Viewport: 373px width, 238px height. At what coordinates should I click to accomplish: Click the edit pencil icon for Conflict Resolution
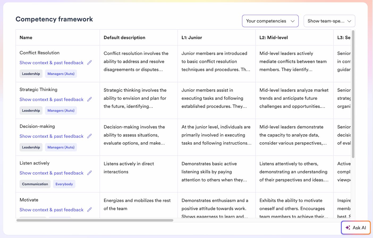[x=89, y=62]
